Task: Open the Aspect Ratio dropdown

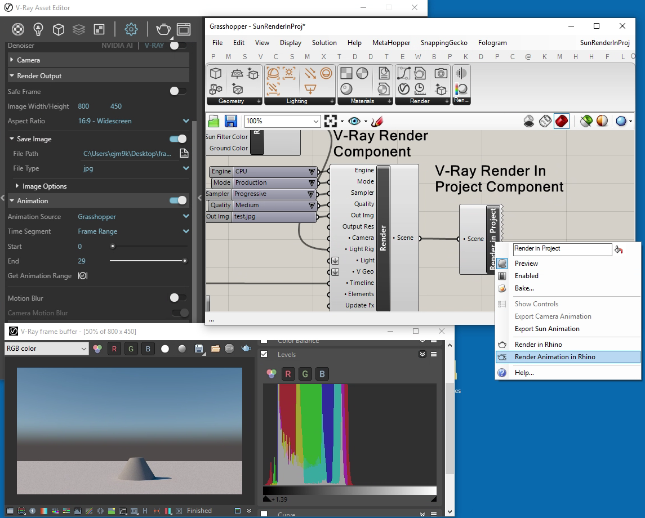Action: (185, 121)
